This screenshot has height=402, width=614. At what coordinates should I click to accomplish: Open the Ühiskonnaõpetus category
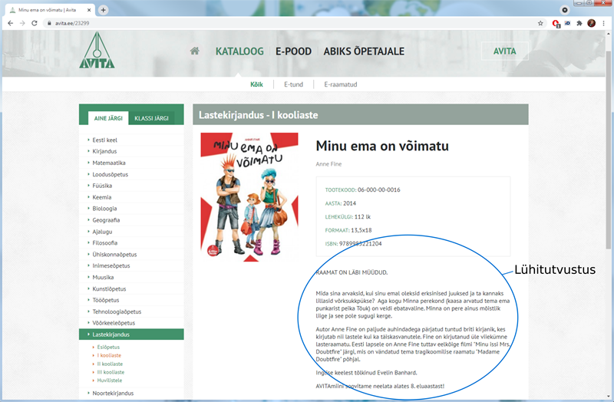pyautogui.click(x=114, y=255)
